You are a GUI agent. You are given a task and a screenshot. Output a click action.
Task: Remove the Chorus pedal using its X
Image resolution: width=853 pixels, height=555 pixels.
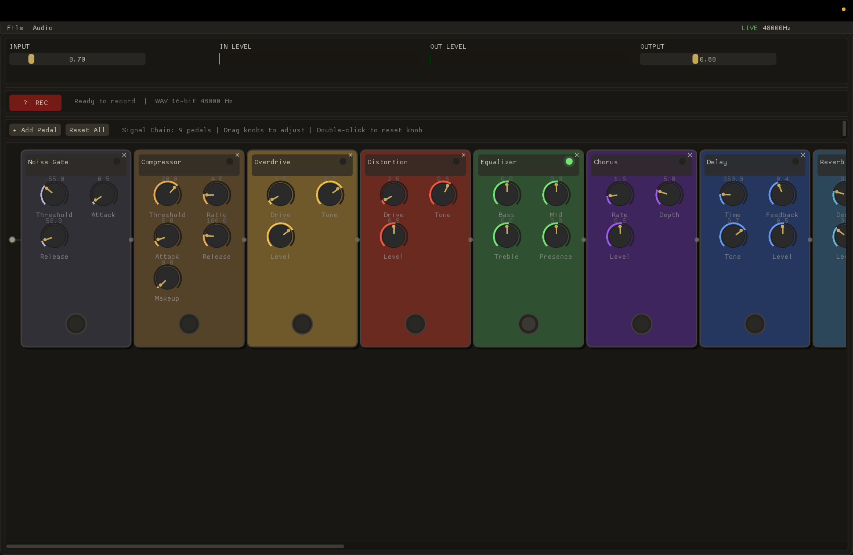tap(690, 155)
